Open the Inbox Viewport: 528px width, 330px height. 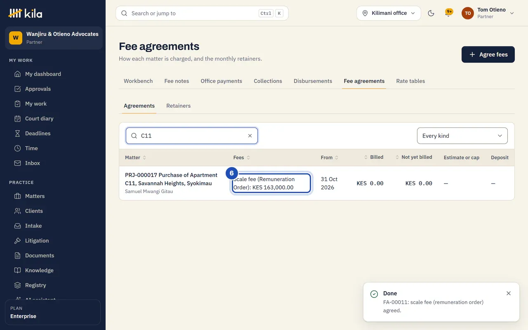(x=53, y=163)
